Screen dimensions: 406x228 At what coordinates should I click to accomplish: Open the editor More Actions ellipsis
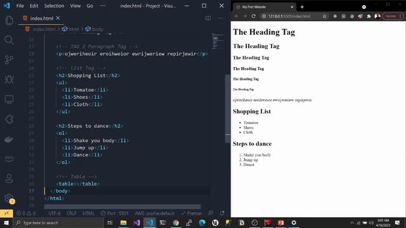pos(220,18)
